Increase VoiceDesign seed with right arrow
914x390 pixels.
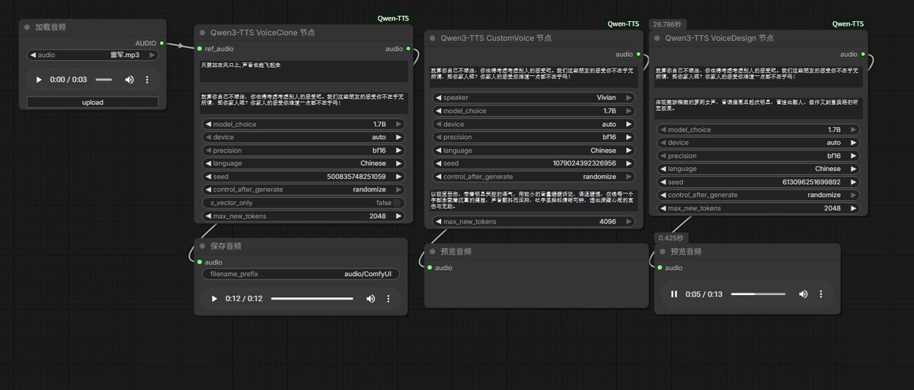coord(853,182)
